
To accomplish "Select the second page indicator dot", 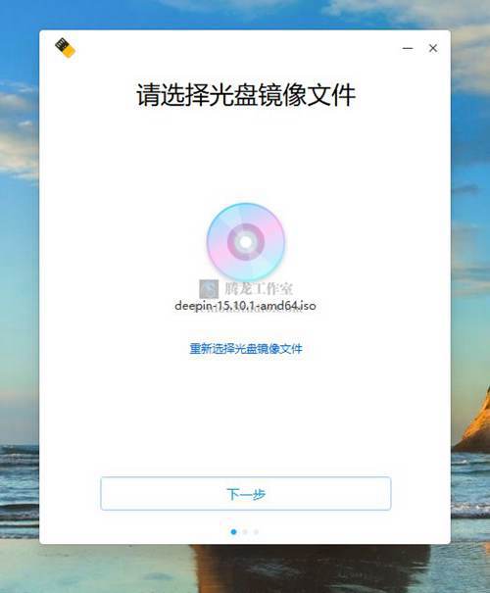I will coord(245,531).
